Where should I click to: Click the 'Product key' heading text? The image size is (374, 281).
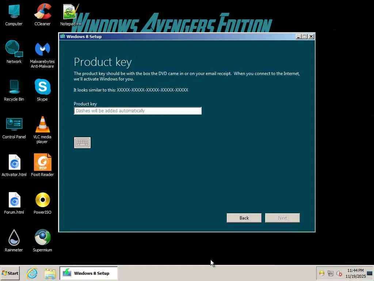103,62
